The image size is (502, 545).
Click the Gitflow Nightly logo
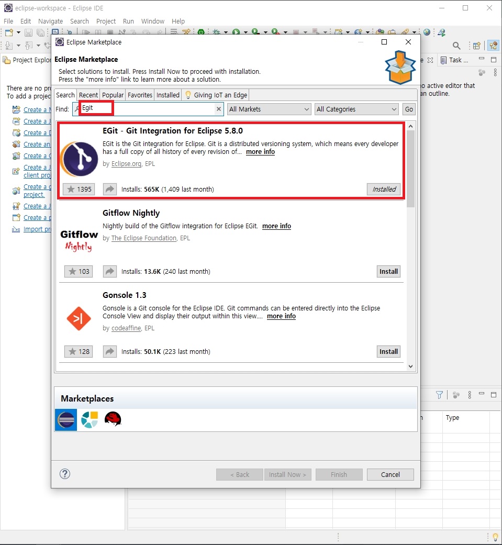coord(79,240)
